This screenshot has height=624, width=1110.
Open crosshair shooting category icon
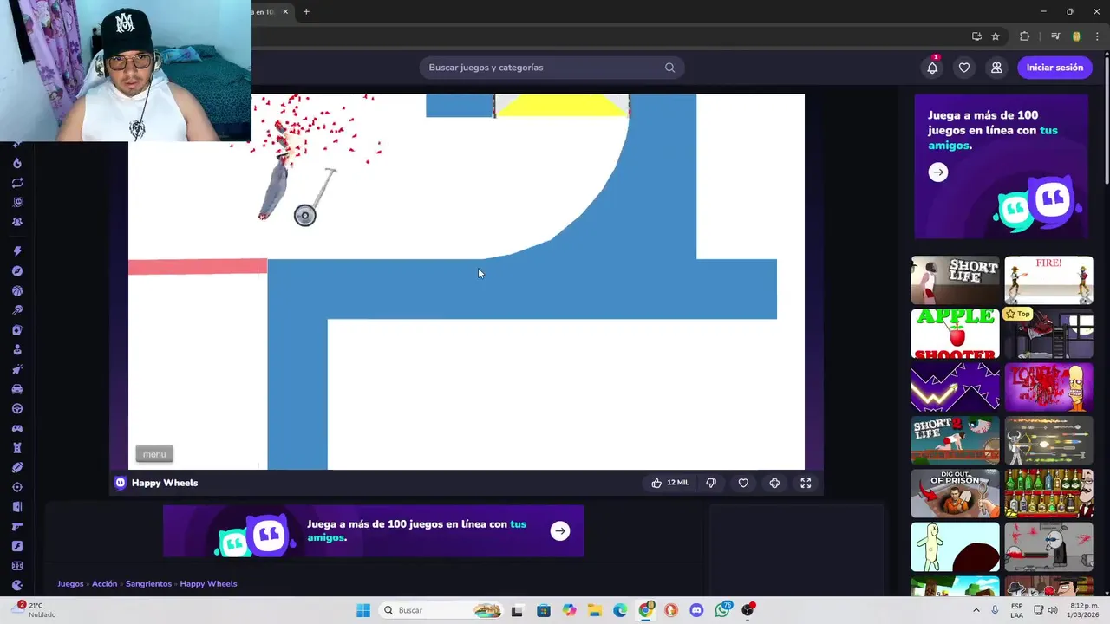click(17, 487)
